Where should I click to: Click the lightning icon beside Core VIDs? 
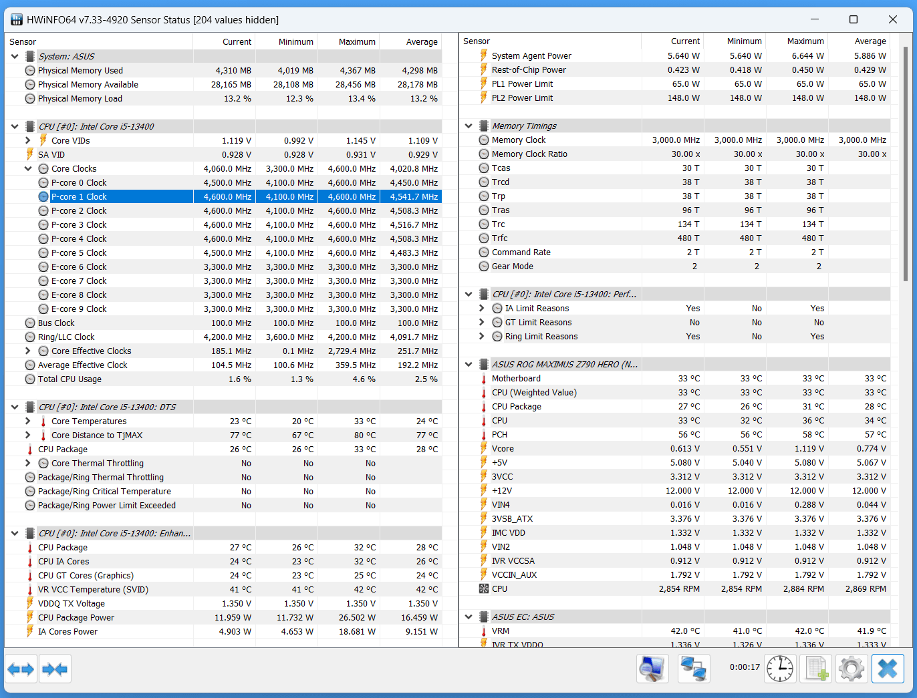point(43,140)
